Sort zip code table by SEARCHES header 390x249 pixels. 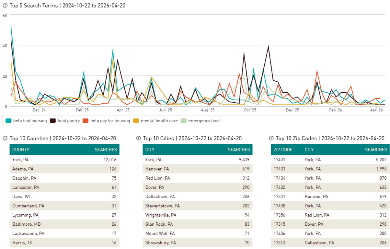click(x=376, y=150)
